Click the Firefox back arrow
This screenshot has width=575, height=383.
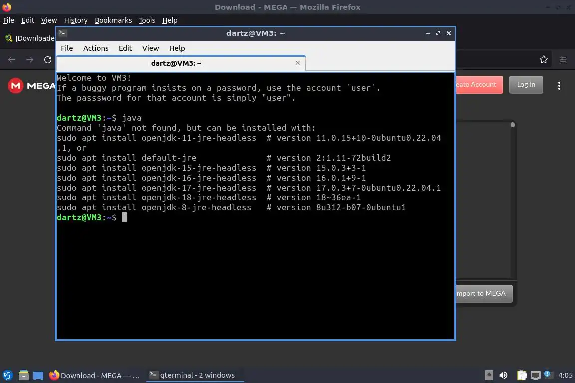(x=12, y=60)
